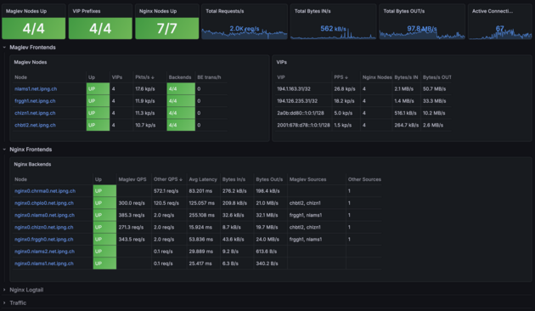Click the Maglev Nodes Up 4/4 stat panel
Screen dimensions: 535x311
click(33, 21)
